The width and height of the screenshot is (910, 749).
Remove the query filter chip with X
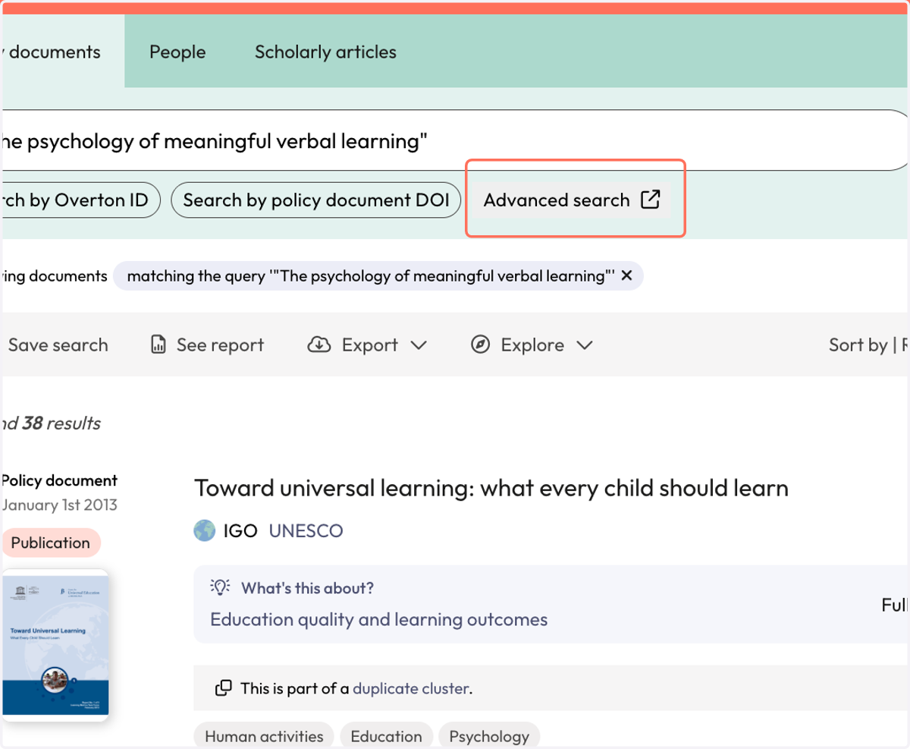[626, 276]
